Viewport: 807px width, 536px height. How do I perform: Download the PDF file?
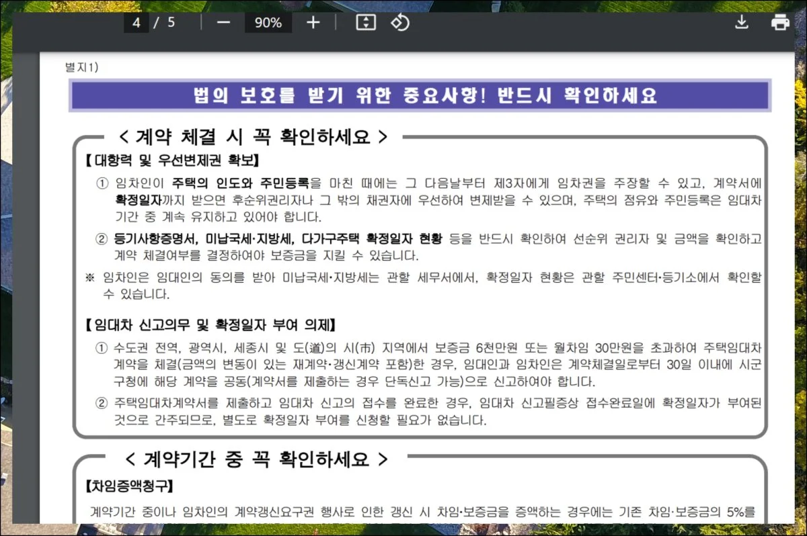pos(741,22)
